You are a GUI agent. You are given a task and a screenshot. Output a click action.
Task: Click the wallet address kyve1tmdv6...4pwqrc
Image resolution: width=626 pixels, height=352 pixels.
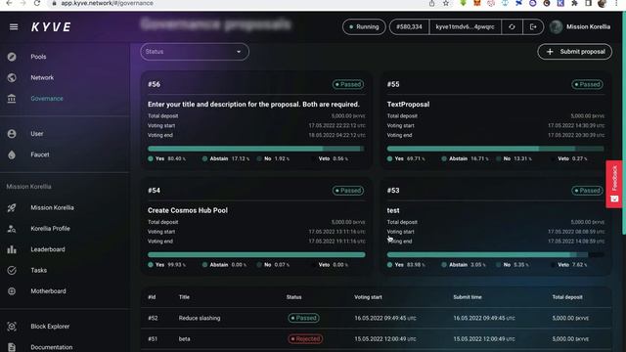click(465, 26)
